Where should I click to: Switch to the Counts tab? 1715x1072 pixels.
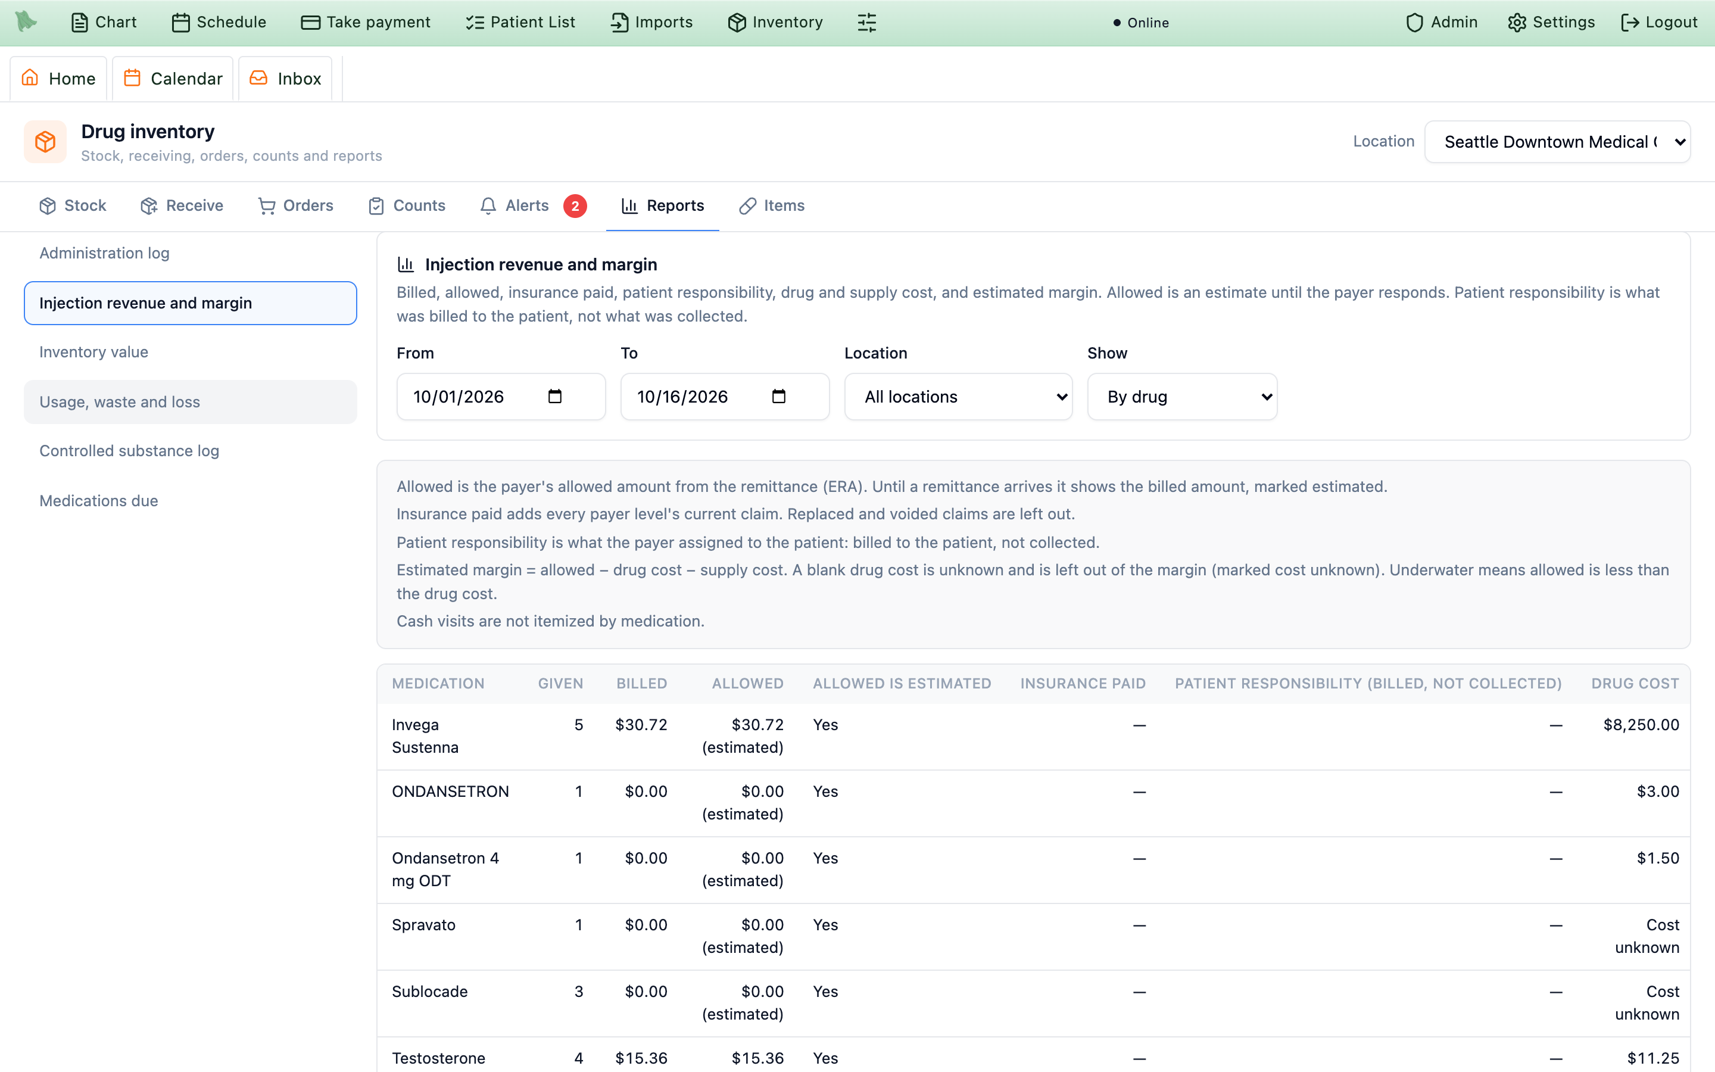coord(407,205)
